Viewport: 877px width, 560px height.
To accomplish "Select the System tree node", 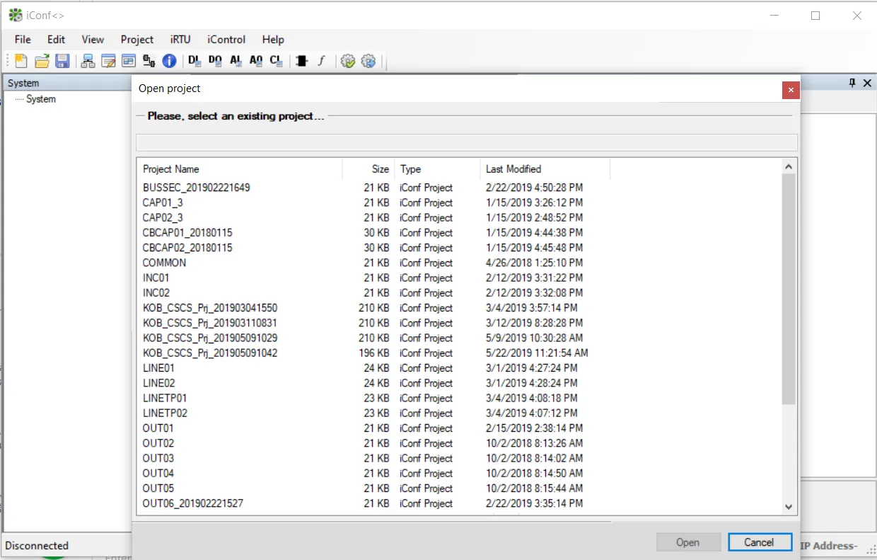I will [41, 99].
